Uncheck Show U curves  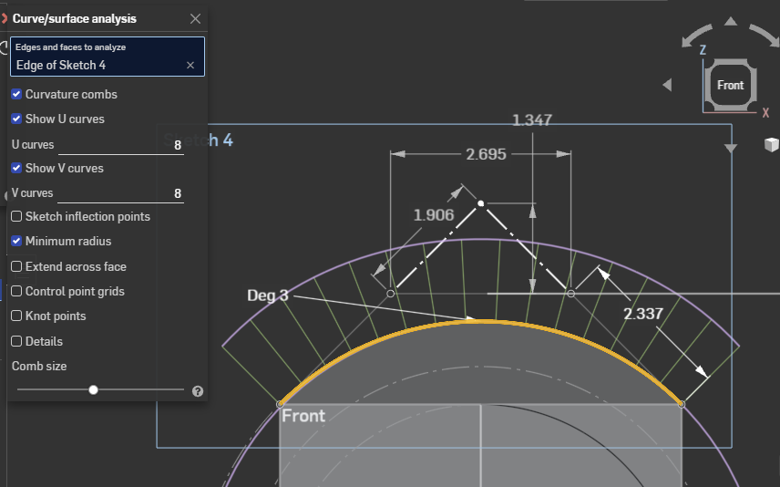point(16,119)
